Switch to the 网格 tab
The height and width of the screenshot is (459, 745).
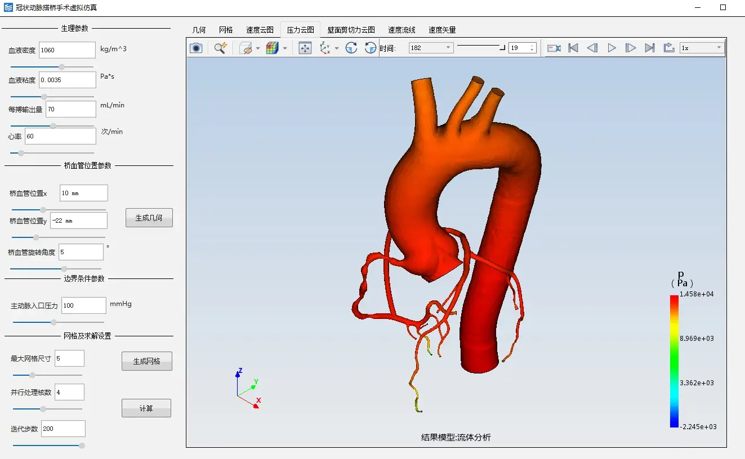point(226,30)
